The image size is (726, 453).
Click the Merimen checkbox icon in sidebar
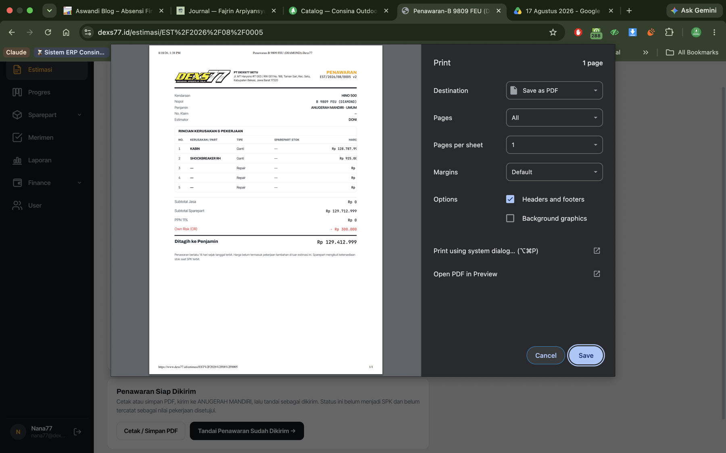[17, 137]
